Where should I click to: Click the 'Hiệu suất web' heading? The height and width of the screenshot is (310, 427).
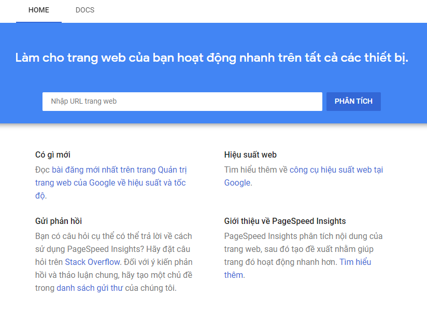250,154
